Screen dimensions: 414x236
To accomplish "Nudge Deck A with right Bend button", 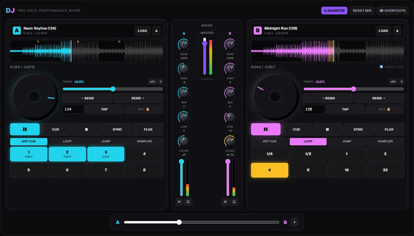I will [x=138, y=98].
